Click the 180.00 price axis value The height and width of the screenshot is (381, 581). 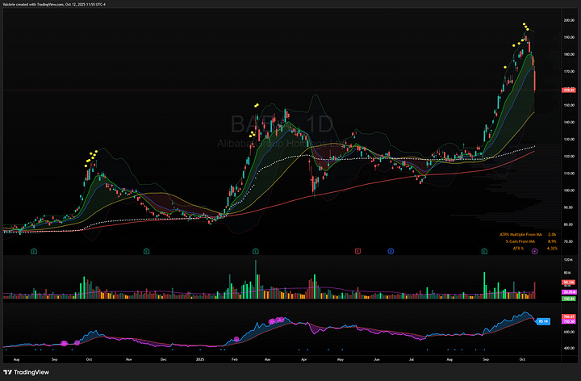click(x=569, y=54)
